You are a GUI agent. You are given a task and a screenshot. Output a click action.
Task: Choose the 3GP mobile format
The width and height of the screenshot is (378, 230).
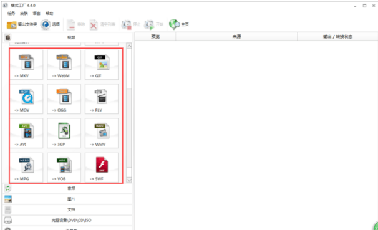click(x=64, y=133)
